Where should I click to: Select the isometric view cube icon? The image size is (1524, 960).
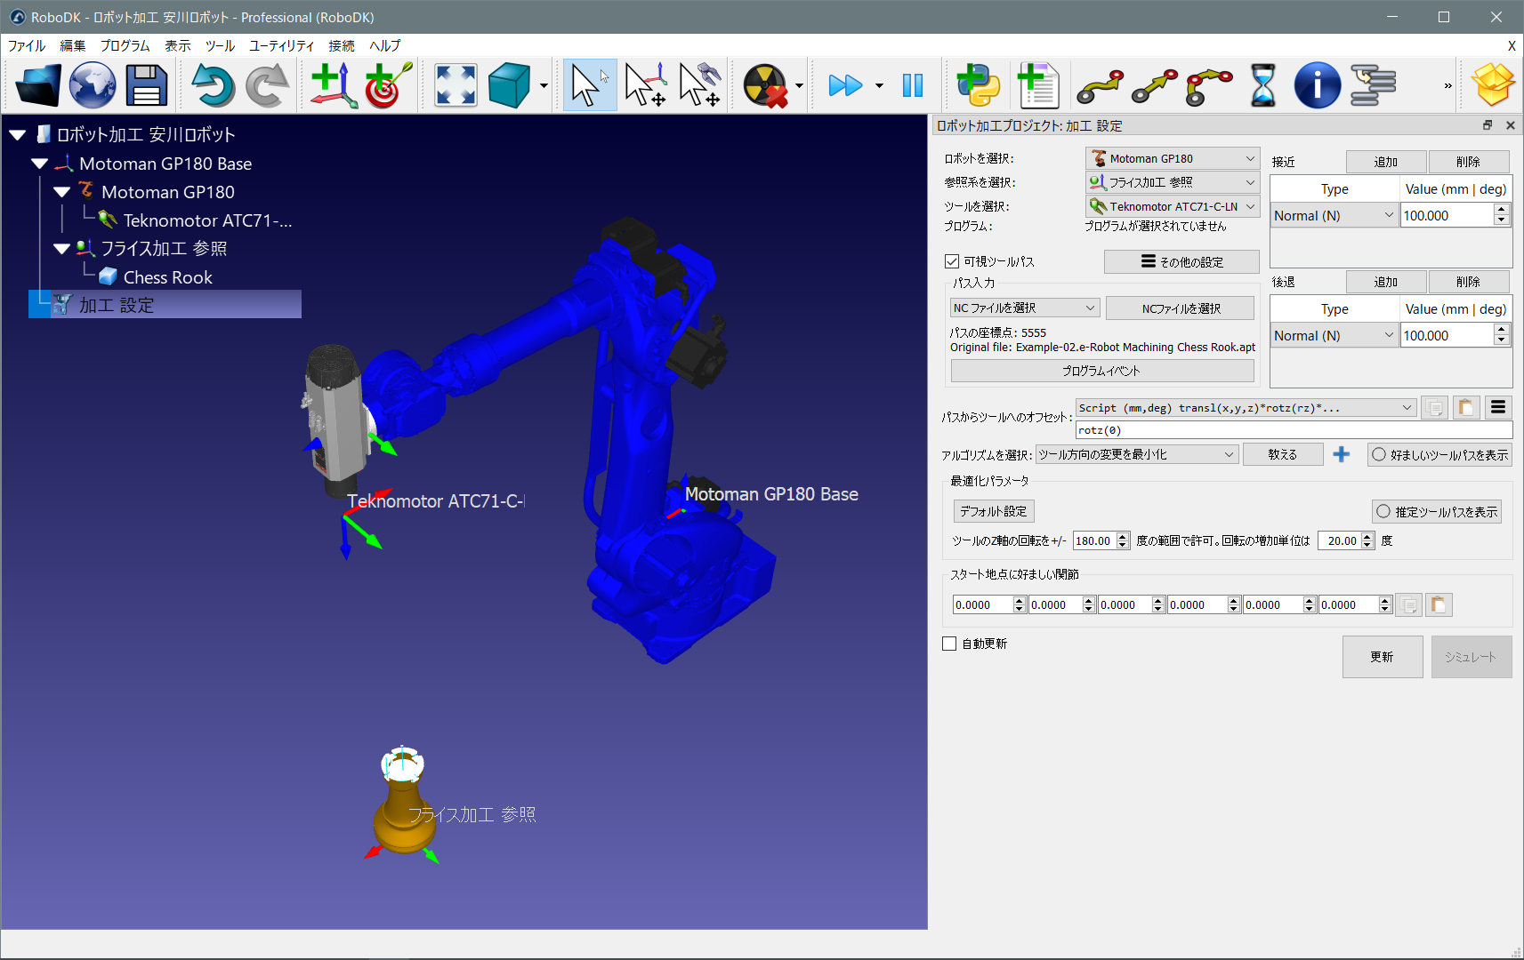[510, 85]
